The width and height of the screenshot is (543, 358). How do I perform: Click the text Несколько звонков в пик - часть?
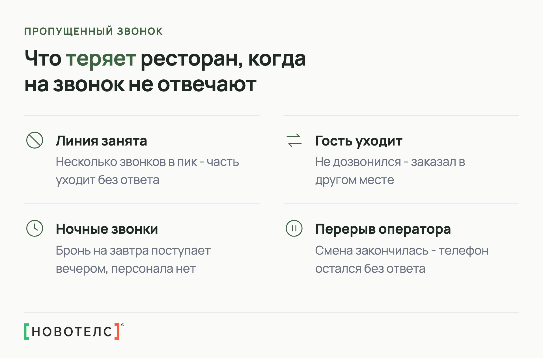coord(147,162)
